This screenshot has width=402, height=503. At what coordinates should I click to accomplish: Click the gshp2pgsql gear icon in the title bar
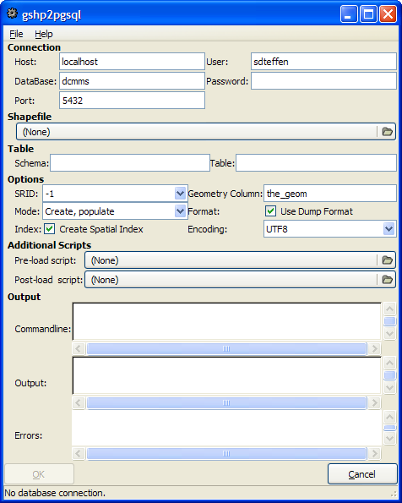[12, 14]
